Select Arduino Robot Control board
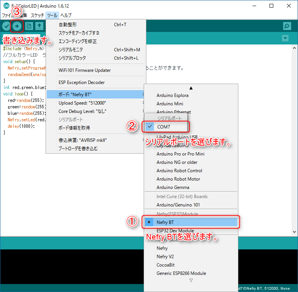The image size is (298, 292). pos(191,170)
